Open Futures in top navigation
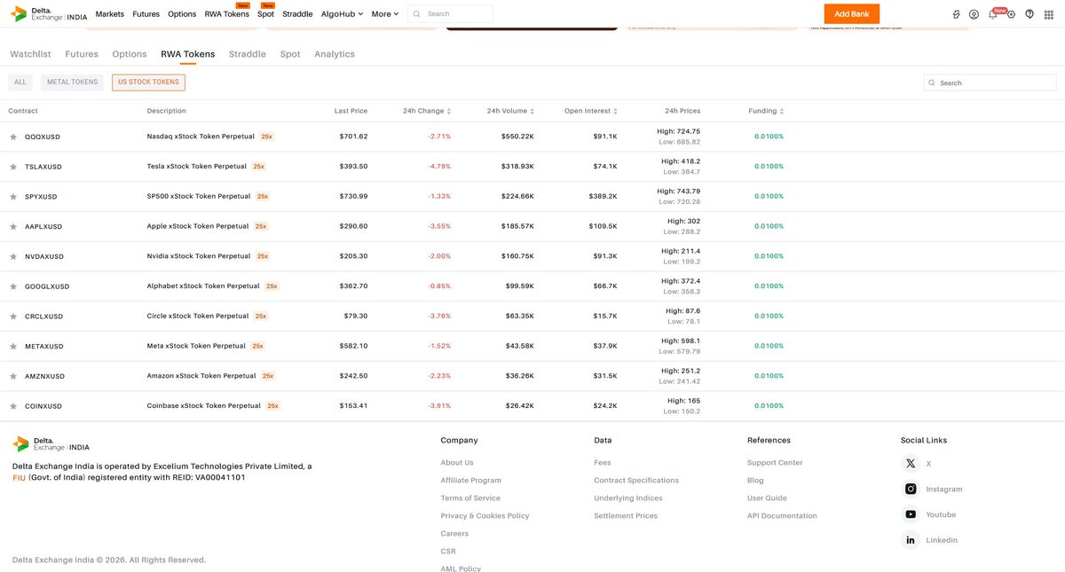Viewport: 1065px width, 572px height. point(146,14)
